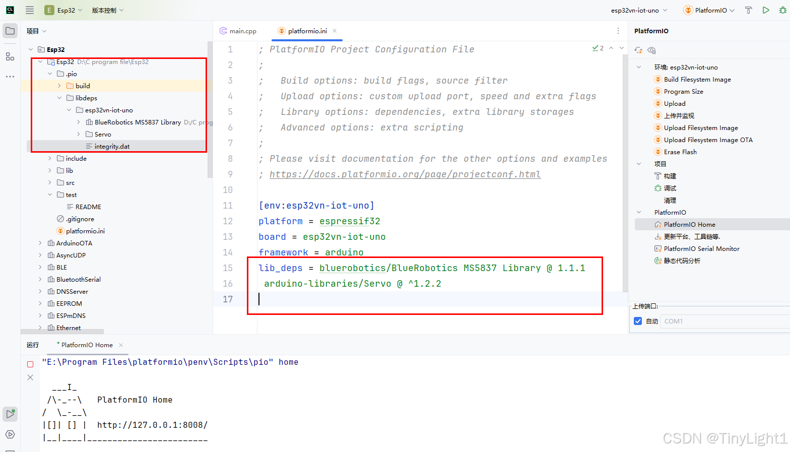Run Build Filesystem Image task
Viewport: 790px width, 452px height.
tap(697, 80)
